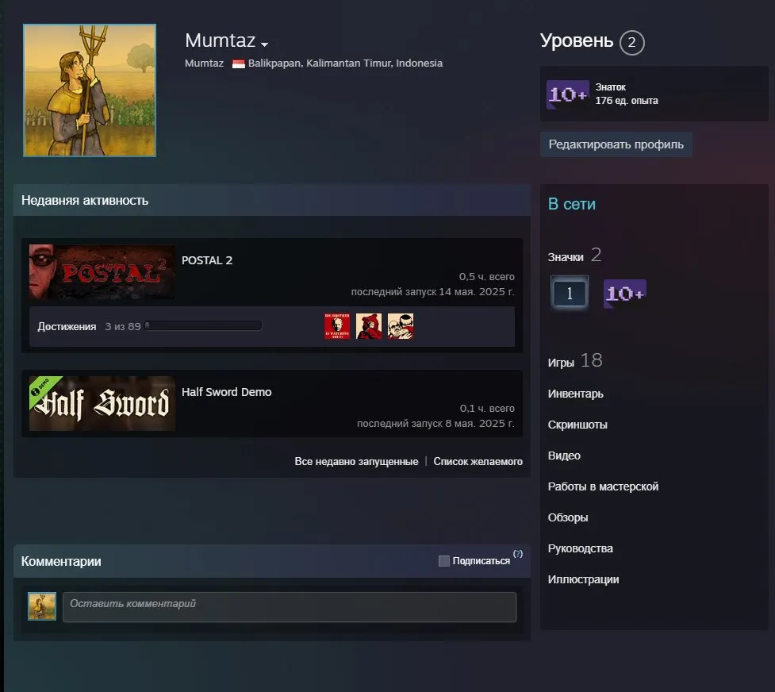Open Инвентарь in the profile sidebar

[575, 394]
